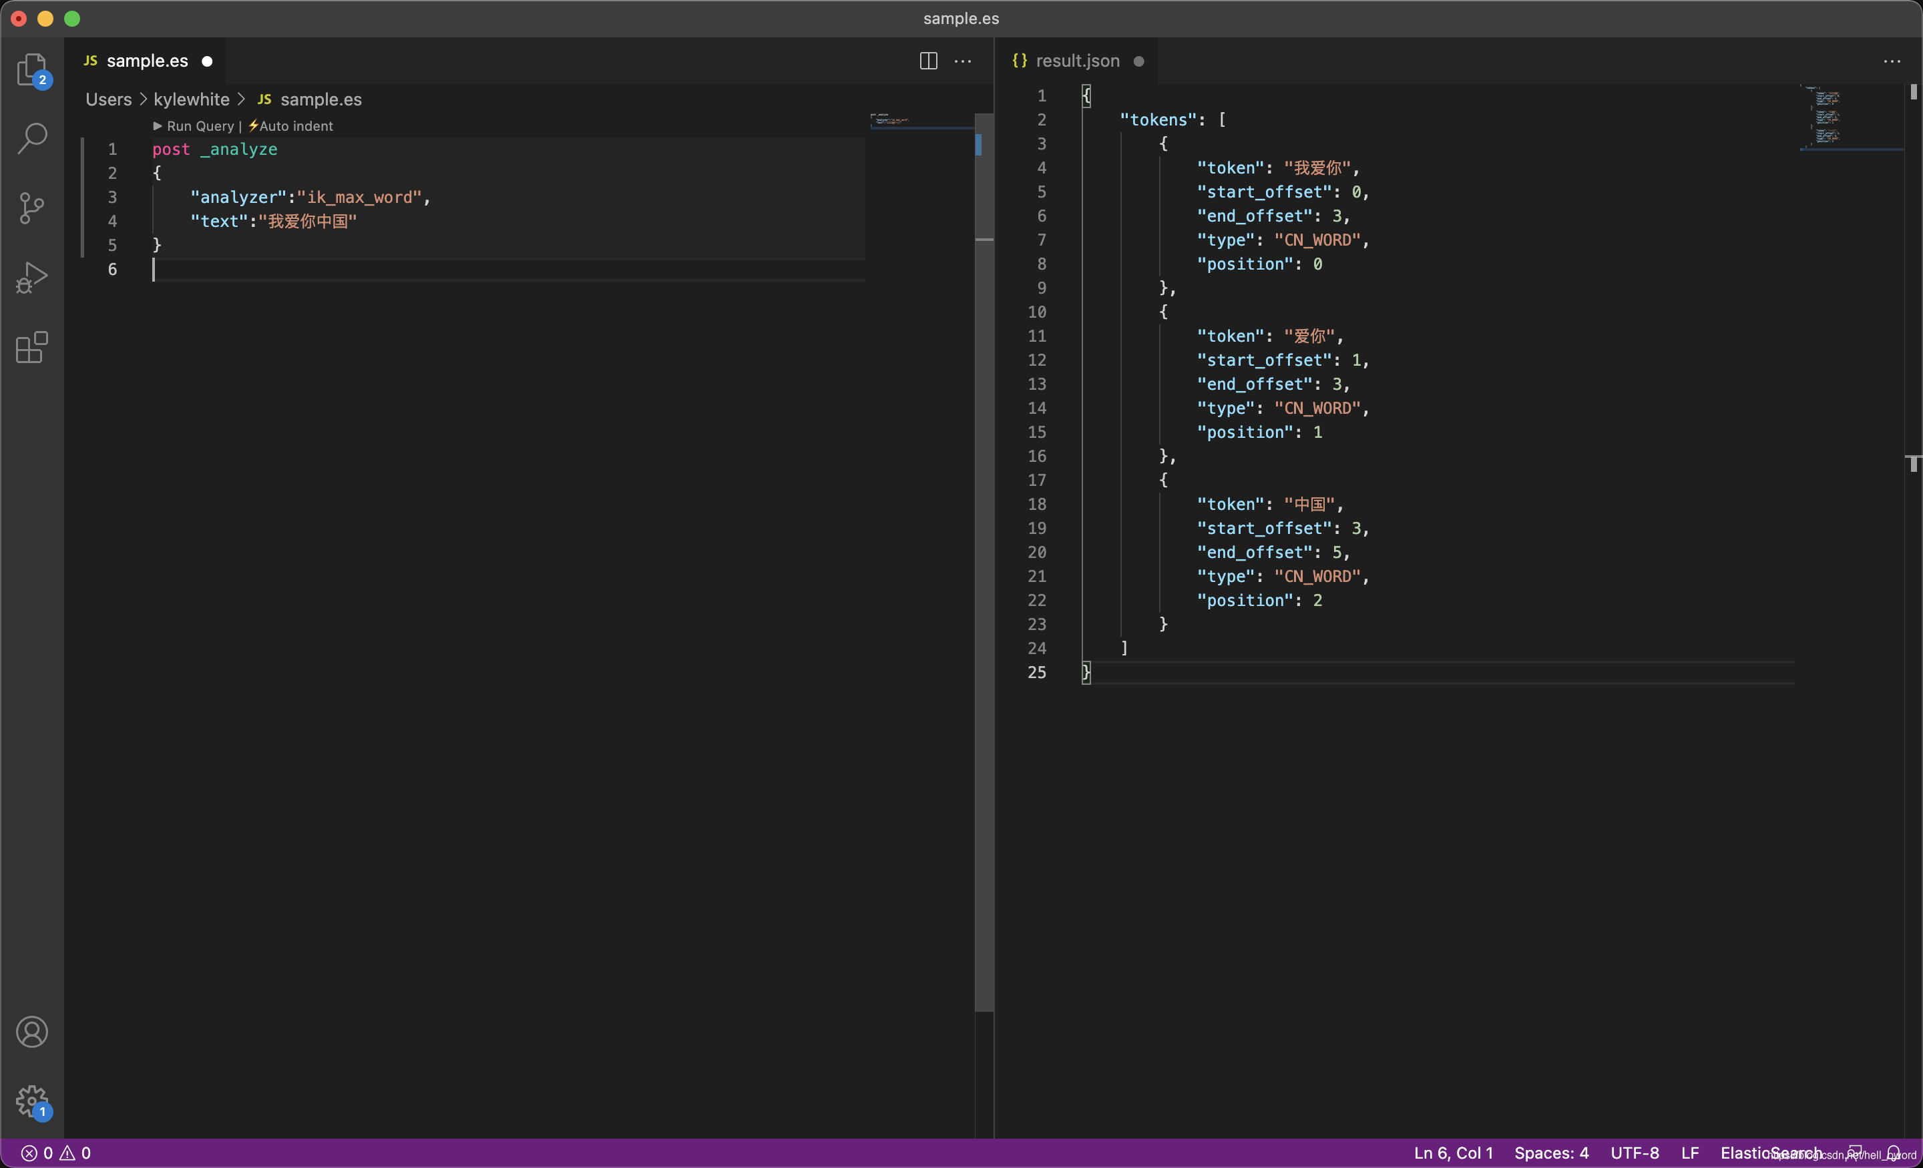Open the Source Control view
Image resolution: width=1923 pixels, height=1168 pixels.
coord(32,208)
